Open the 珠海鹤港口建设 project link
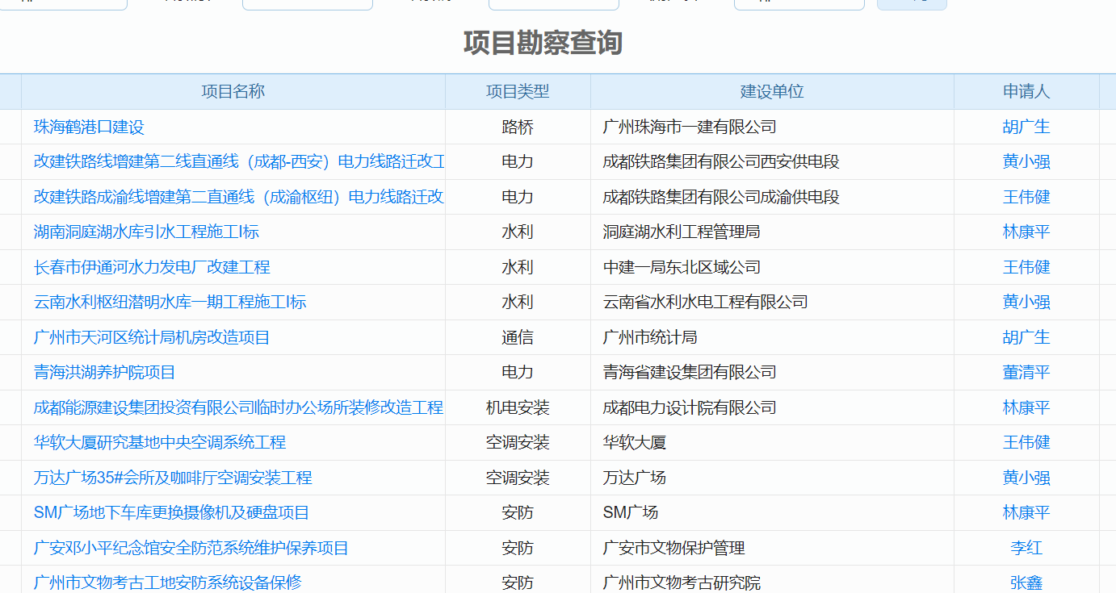This screenshot has height=593, width=1116. [x=89, y=127]
